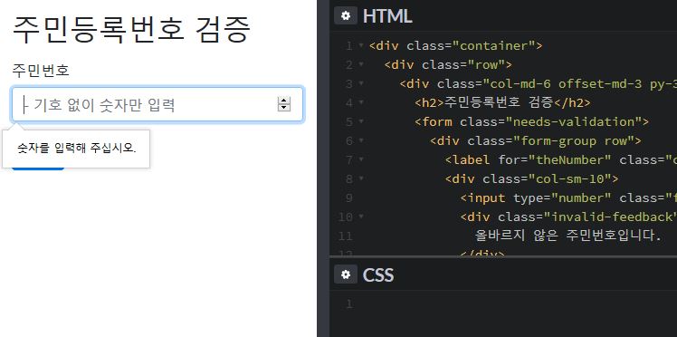Screen dimensions: 677x337
Task: Click code line div class="row"
Action: pos(448,65)
